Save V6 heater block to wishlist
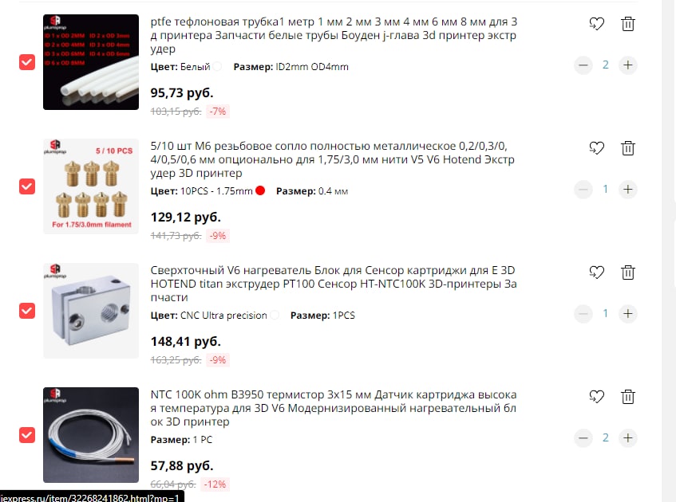The width and height of the screenshot is (676, 502). pyautogui.click(x=597, y=272)
